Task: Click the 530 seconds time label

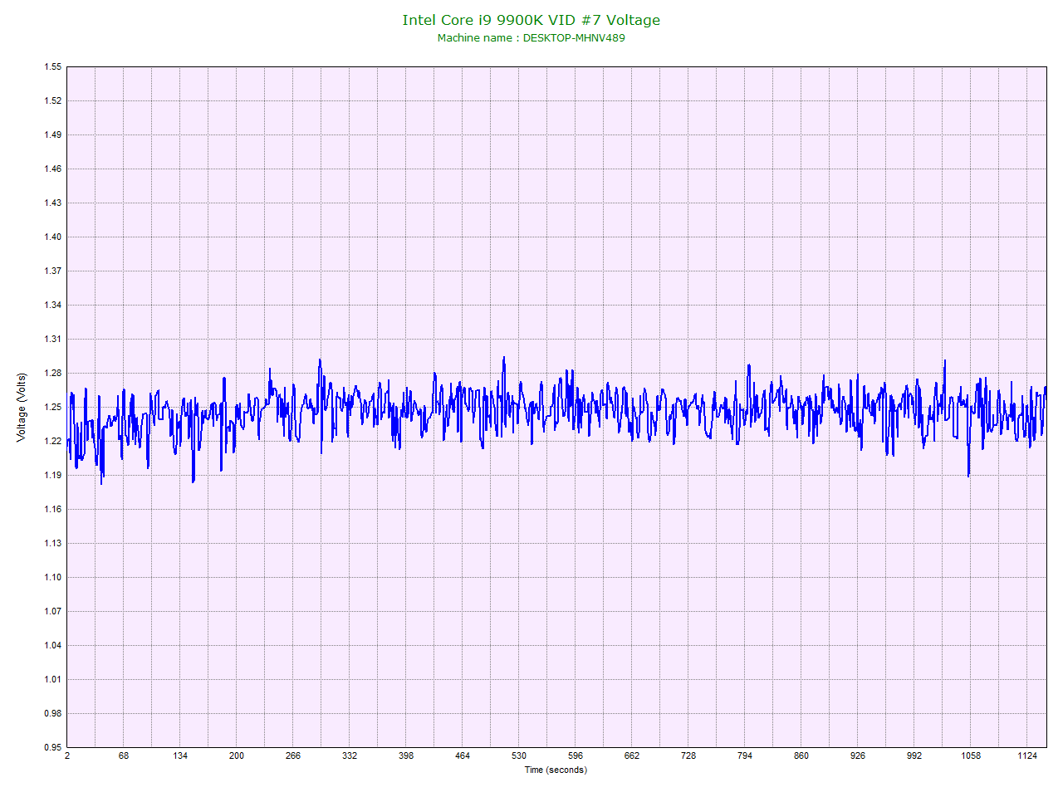Action: point(519,755)
